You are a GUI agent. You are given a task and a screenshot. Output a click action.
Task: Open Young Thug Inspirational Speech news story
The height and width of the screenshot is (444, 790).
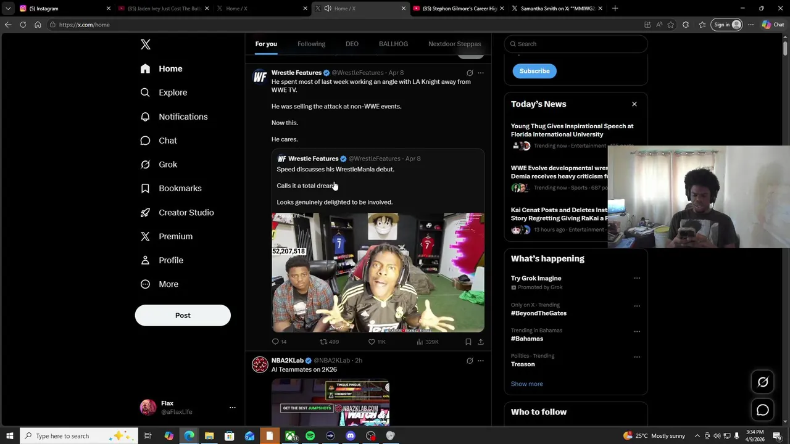click(572, 130)
